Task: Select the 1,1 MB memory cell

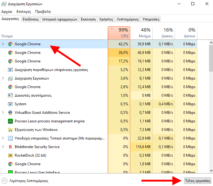Action: [x=141, y=121]
